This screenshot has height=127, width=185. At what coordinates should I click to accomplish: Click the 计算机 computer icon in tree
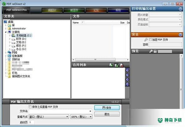coord(9,32)
